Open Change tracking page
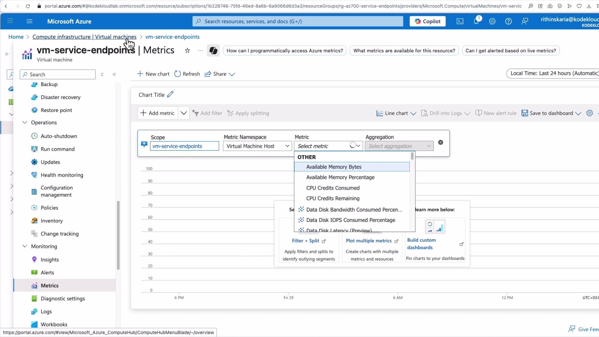This screenshot has height=337, width=599. point(60,234)
